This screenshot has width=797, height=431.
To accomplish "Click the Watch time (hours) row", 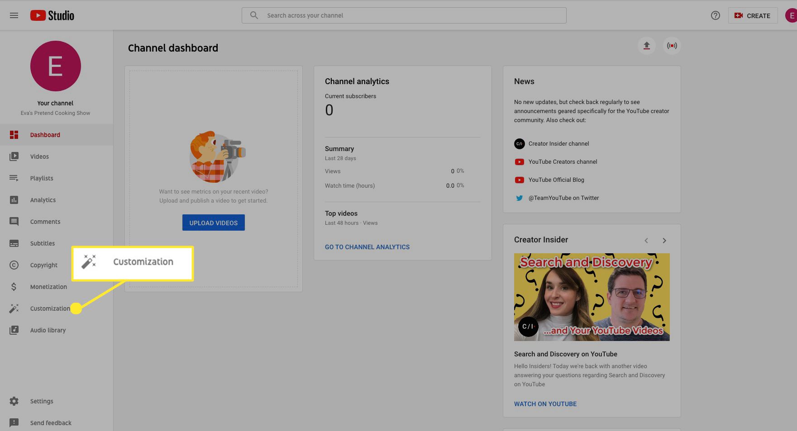I will click(394, 185).
